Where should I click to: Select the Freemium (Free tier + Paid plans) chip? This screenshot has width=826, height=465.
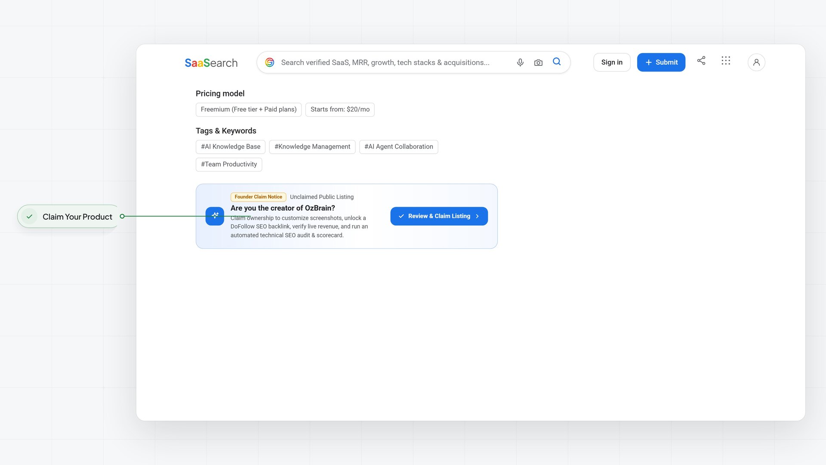point(249,109)
